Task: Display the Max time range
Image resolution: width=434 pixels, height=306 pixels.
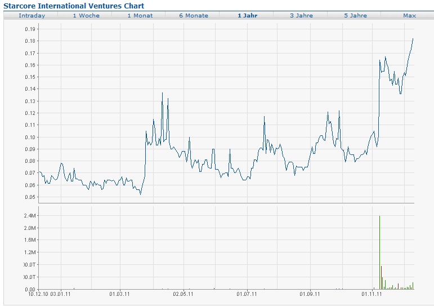Action: (409, 16)
